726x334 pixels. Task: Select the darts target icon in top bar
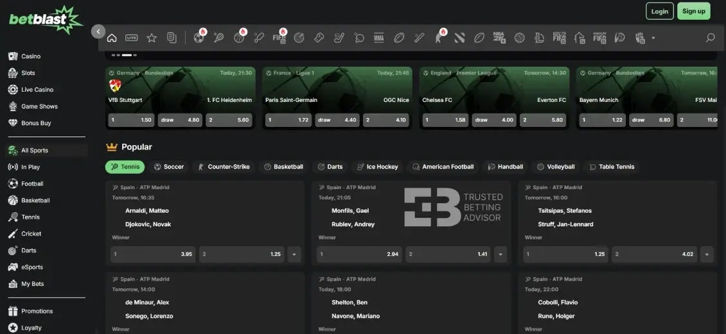[299, 38]
